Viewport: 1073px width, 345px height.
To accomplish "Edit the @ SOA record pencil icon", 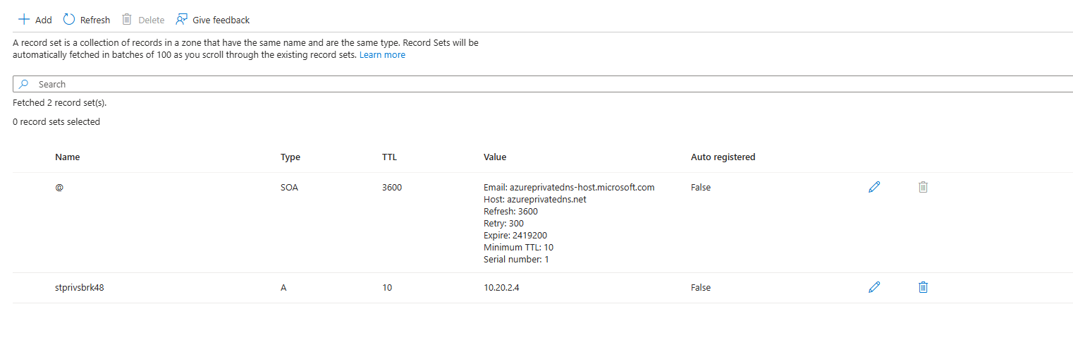I will coord(874,187).
